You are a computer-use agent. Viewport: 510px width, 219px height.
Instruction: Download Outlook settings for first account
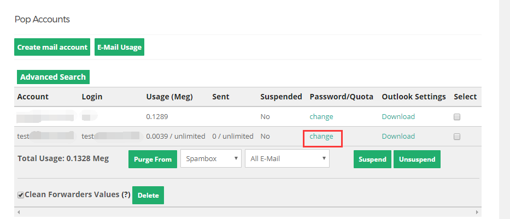(398, 116)
